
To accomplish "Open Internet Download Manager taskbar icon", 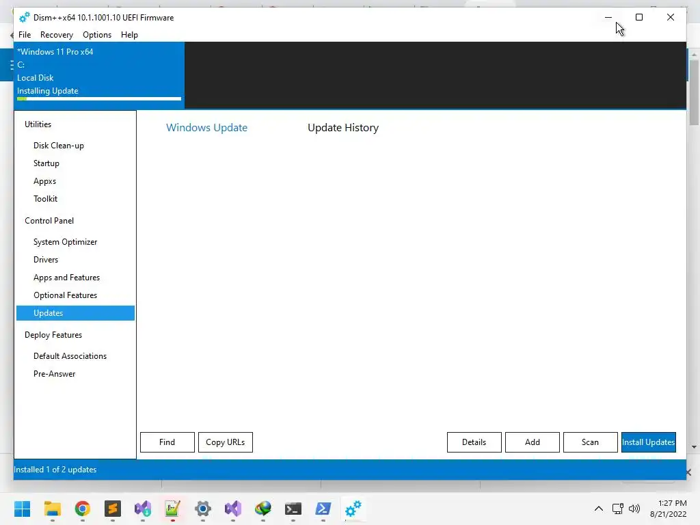I will pos(263,509).
